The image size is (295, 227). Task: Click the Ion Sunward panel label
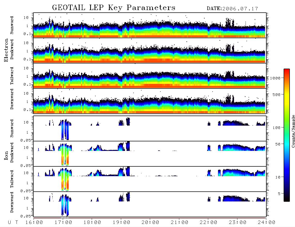[x=12, y=128]
